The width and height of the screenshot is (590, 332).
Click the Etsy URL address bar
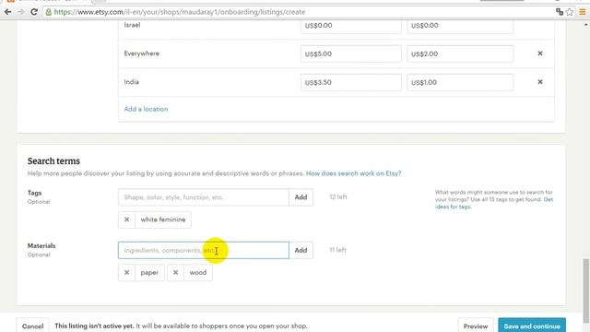(297, 12)
